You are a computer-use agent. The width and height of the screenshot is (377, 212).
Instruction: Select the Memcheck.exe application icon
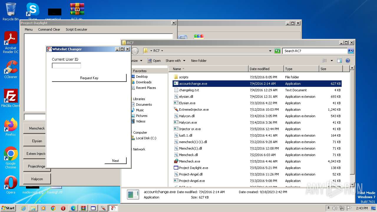coord(176,161)
